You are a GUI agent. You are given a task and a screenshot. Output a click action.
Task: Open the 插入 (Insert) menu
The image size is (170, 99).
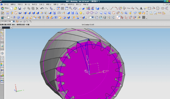point(27,4)
